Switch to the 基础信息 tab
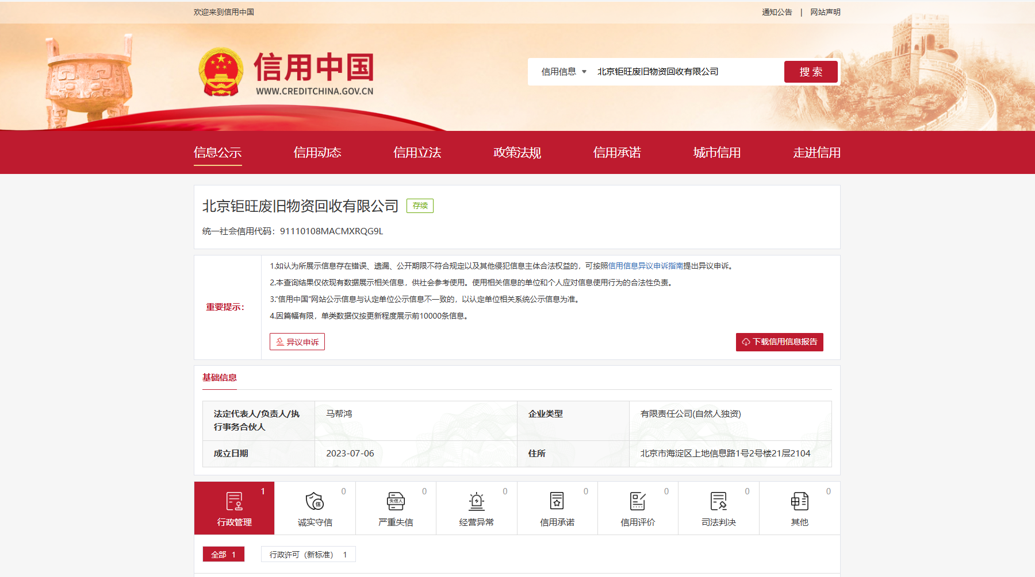 click(x=220, y=377)
